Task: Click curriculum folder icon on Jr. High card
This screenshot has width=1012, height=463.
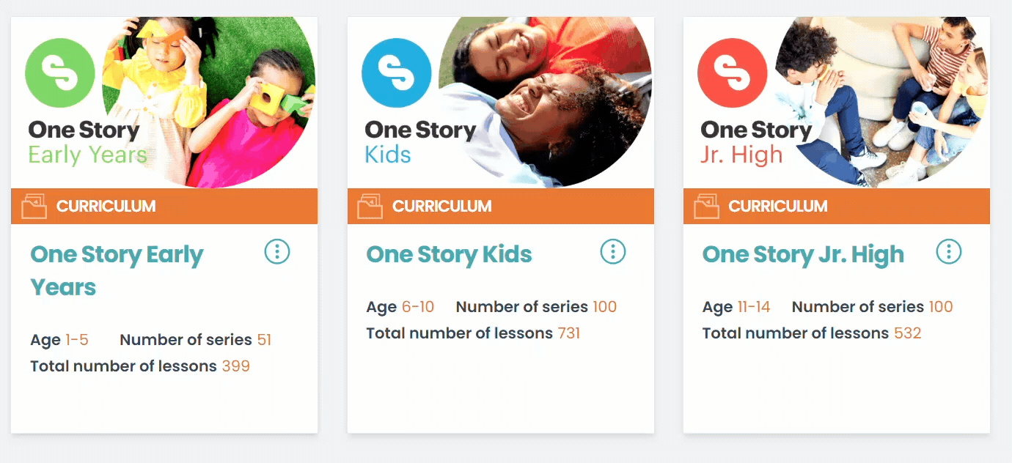Action: [x=706, y=206]
